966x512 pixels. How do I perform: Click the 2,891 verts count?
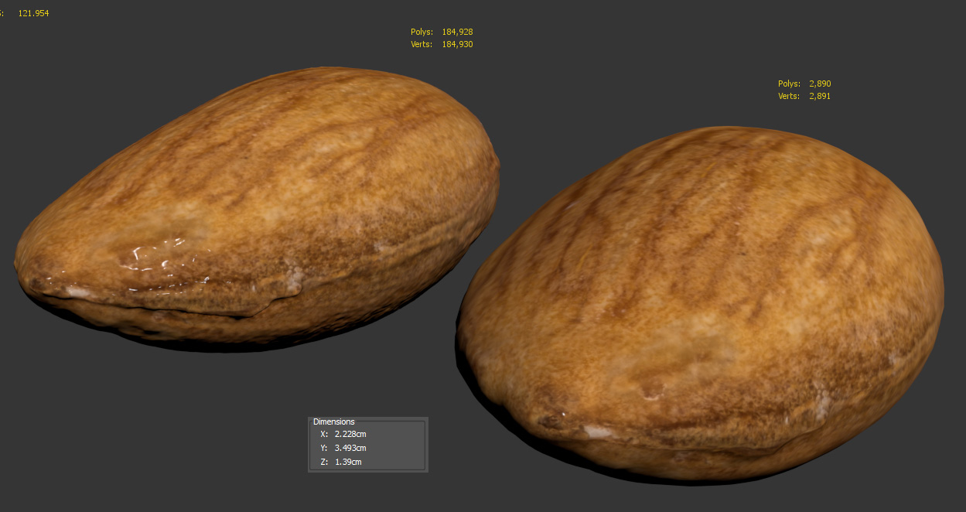[x=820, y=97]
